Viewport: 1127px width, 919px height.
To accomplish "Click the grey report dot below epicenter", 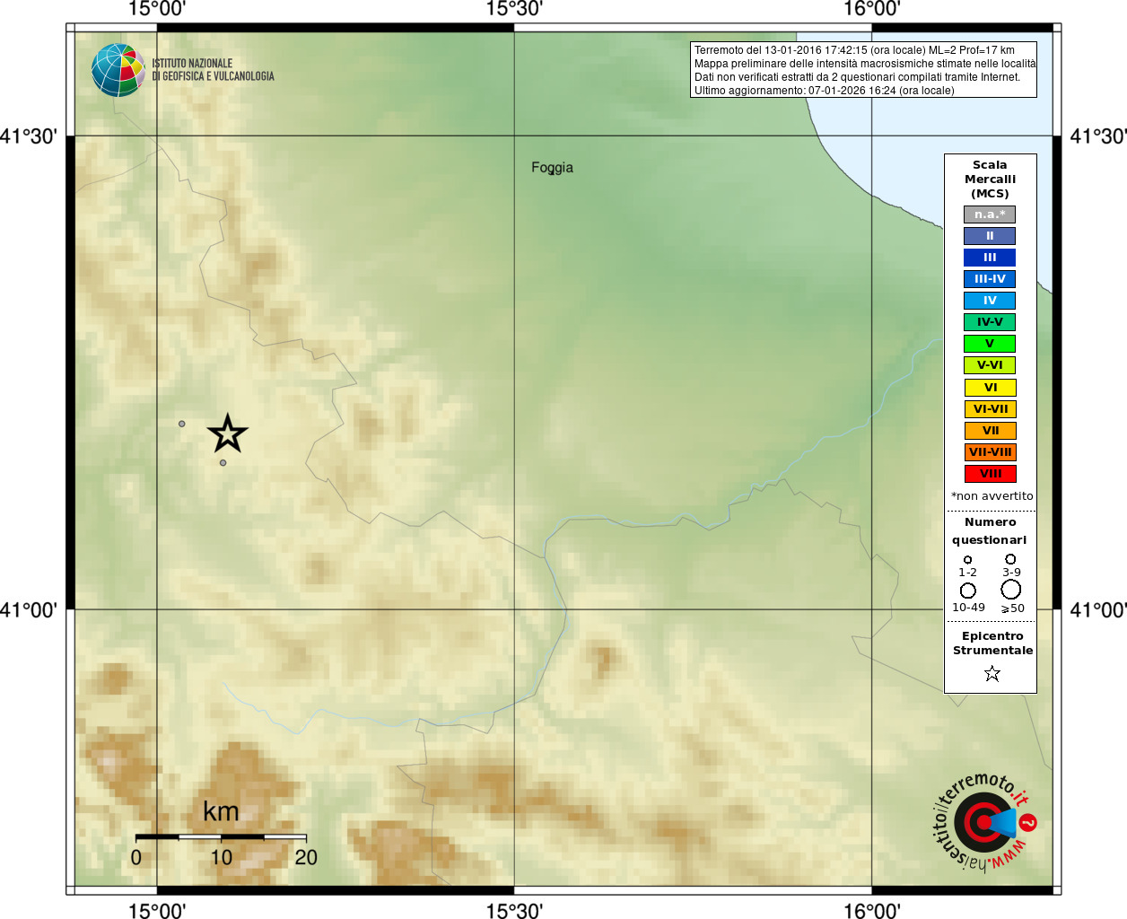I will tap(223, 463).
